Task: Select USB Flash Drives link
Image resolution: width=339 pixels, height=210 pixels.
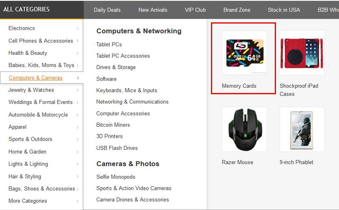Action: 117,148
